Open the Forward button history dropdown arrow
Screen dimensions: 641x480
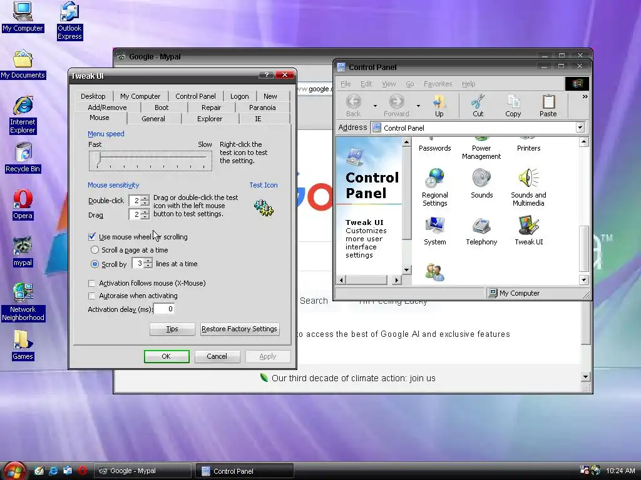pyautogui.click(x=418, y=106)
